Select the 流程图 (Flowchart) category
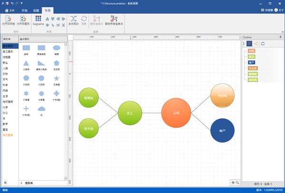Screen dimensions: 285x193 [10, 58]
